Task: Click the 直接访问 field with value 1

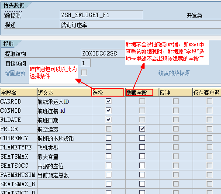Action: coord(86,63)
